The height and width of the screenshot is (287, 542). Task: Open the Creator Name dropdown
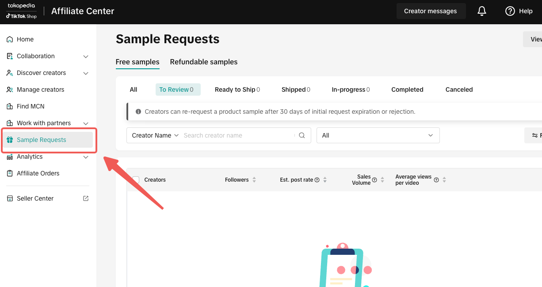click(155, 135)
